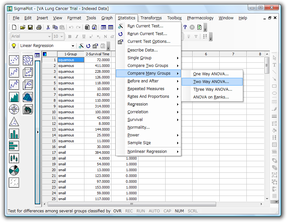Open the Linear Regression test dropdown
Viewport: 287px width, 222px height.
[x=73, y=46]
